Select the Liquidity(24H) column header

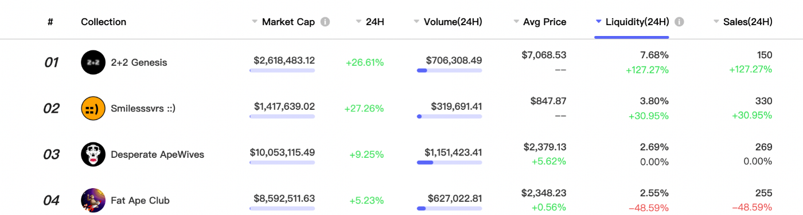637,22
